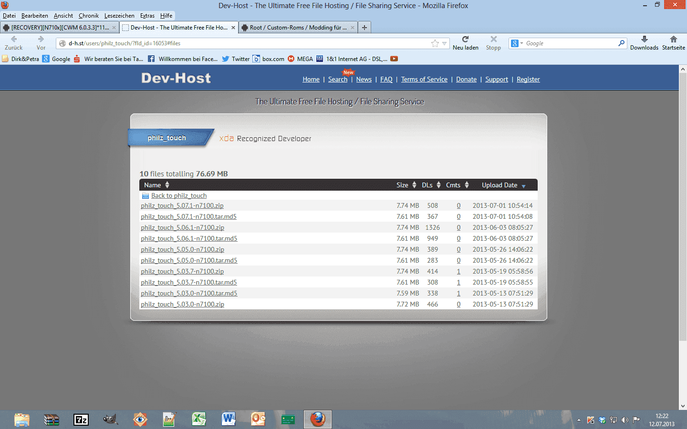Open the Twitter bookmark
687x429 pixels.
click(x=236, y=59)
